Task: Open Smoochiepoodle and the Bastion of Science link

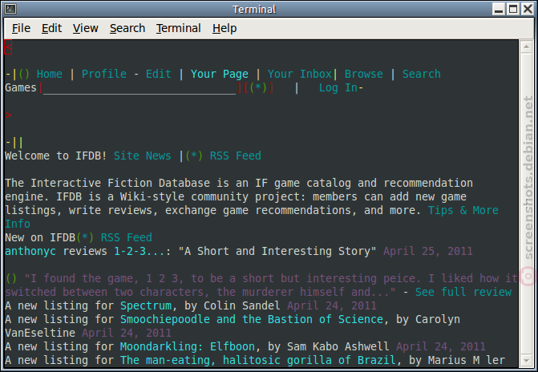Action: (x=252, y=319)
